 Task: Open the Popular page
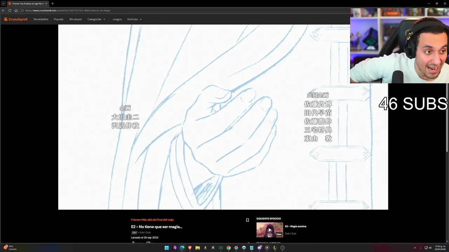pos(59,19)
